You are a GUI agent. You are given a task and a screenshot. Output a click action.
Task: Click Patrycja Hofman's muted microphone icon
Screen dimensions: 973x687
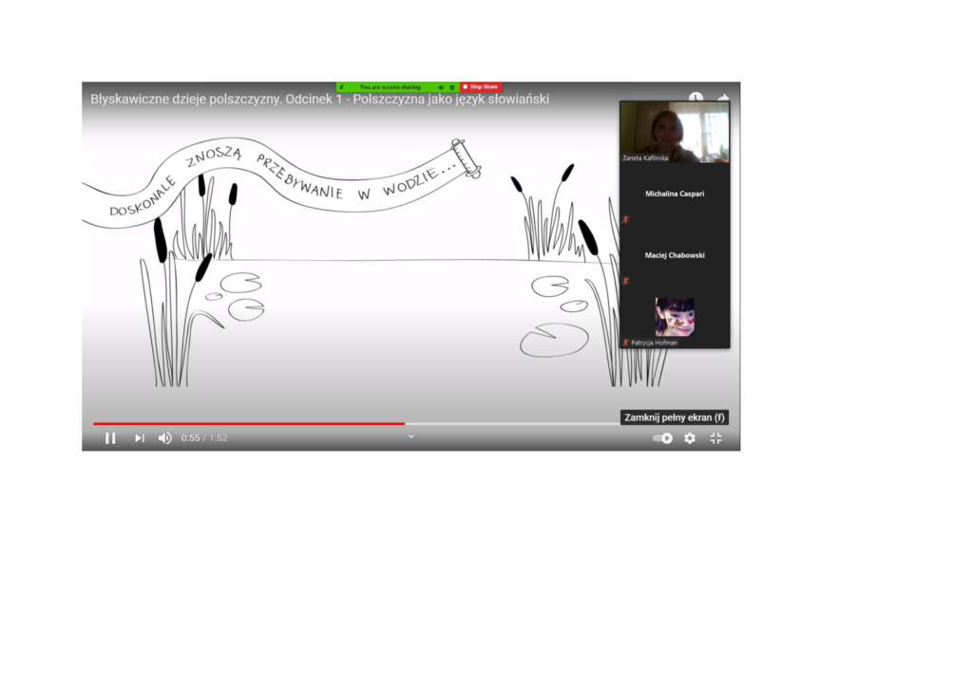(625, 343)
